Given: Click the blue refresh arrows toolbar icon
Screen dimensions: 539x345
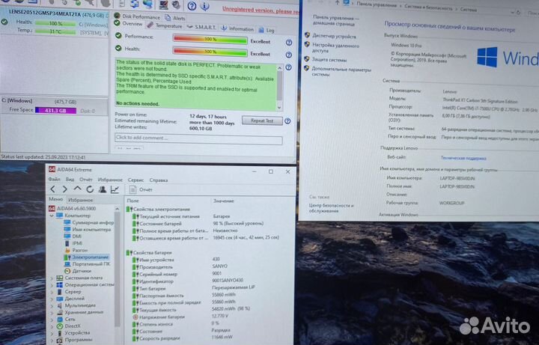Looking at the screenshot, I should tap(135, 4).
